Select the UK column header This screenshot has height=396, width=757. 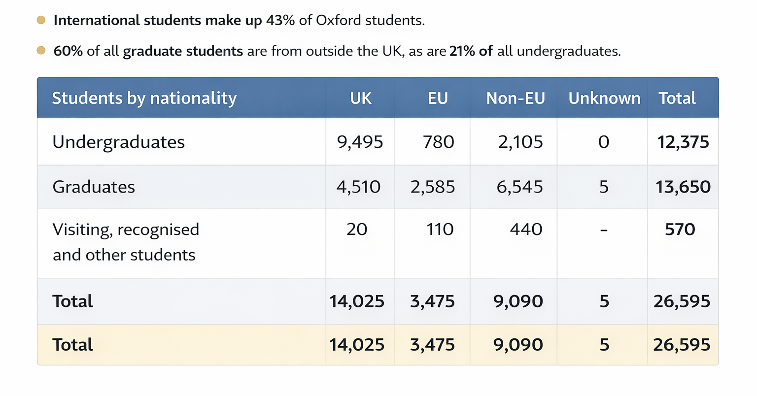pos(361,98)
